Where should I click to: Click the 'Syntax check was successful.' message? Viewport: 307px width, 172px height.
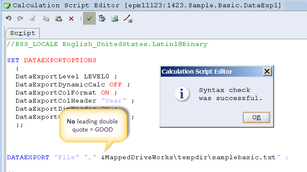point(230,94)
